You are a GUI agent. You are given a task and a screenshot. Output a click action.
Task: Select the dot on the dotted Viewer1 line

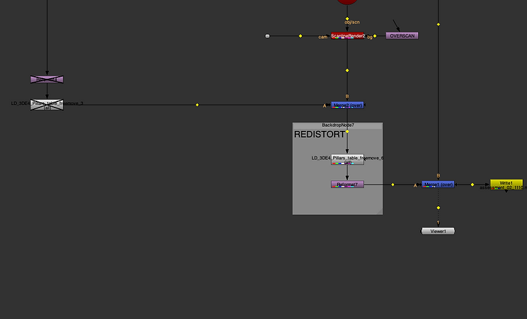click(x=438, y=208)
